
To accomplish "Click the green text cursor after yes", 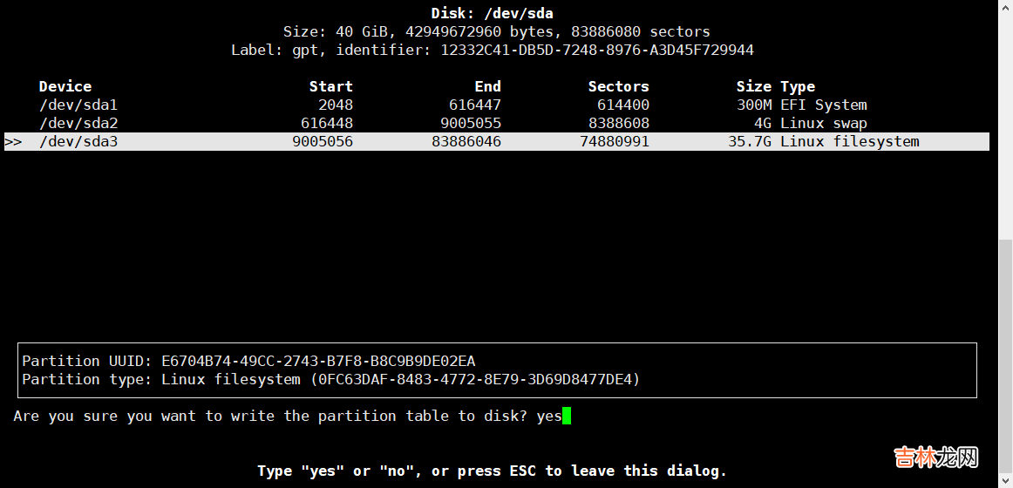I will click(567, 417).
